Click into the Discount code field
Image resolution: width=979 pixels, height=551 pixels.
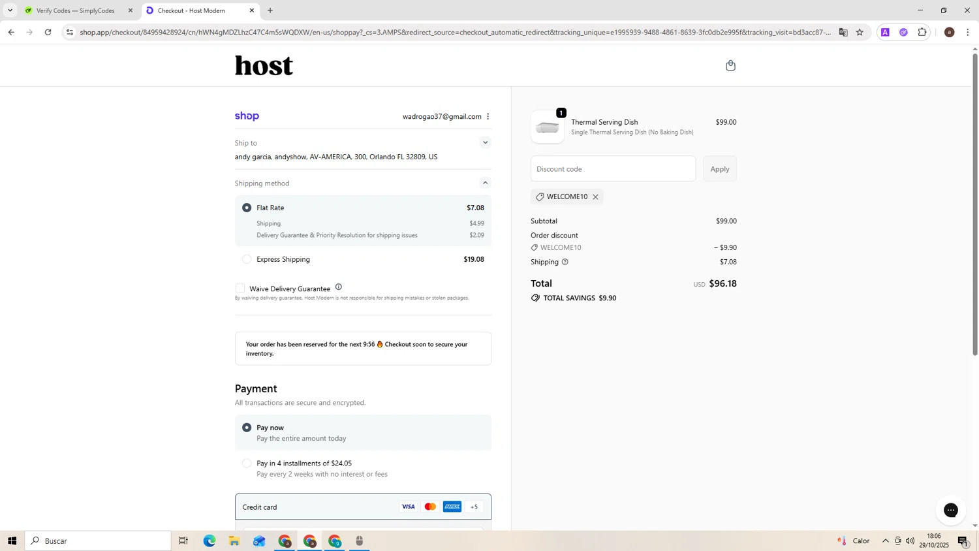tap(613, 169)
